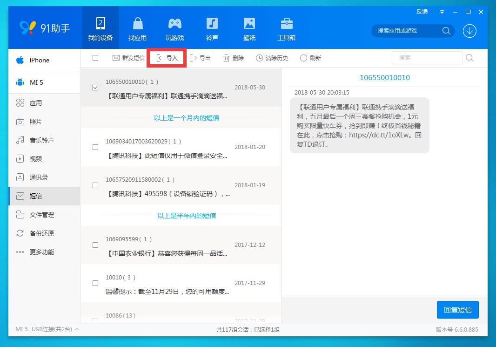This screenshot has height=347, width=496.
Task: Click the magnifier icon in app search
Action: (446, 31)
